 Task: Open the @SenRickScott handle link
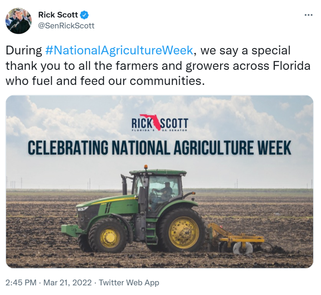[x=66, y=26]
